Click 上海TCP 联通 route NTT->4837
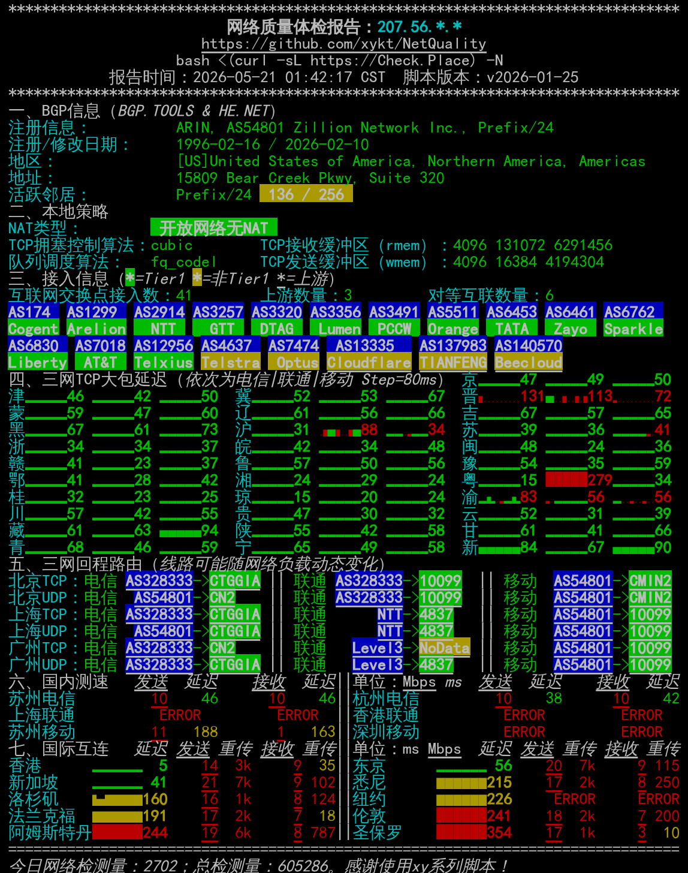688x873 pixels. pos(415,615)
